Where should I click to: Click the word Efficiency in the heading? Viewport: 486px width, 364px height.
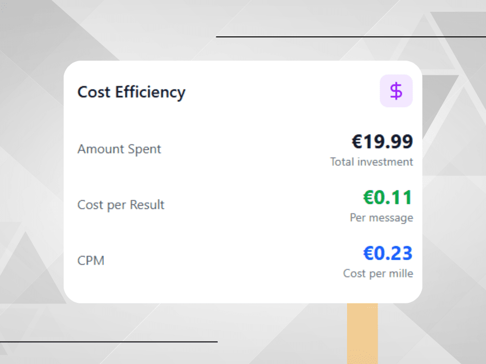pyautogui.click(x=150, y=92)
